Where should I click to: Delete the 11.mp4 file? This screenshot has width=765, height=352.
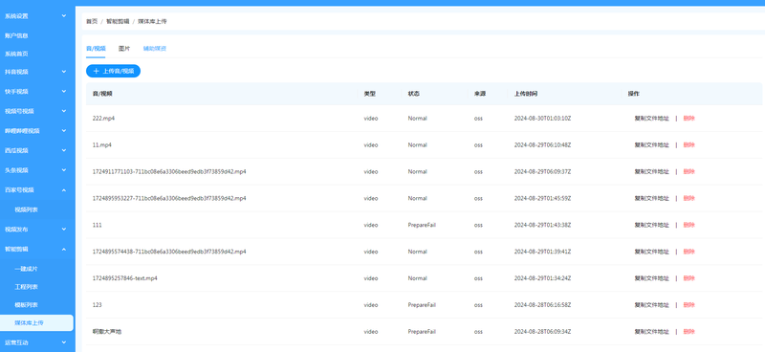coord(688,145)
